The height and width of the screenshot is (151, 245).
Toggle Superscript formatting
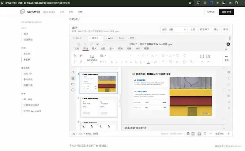click(131, 62)
